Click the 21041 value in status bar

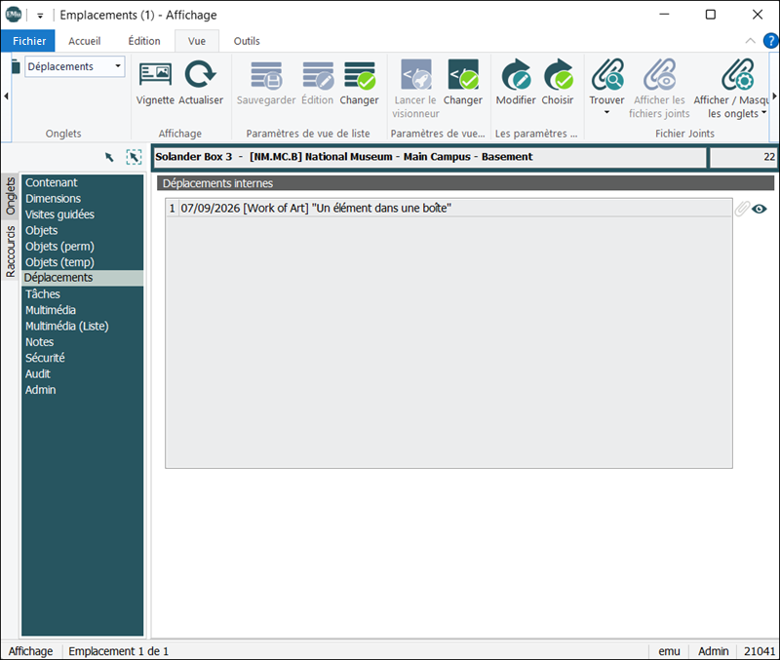coord(760,651)
